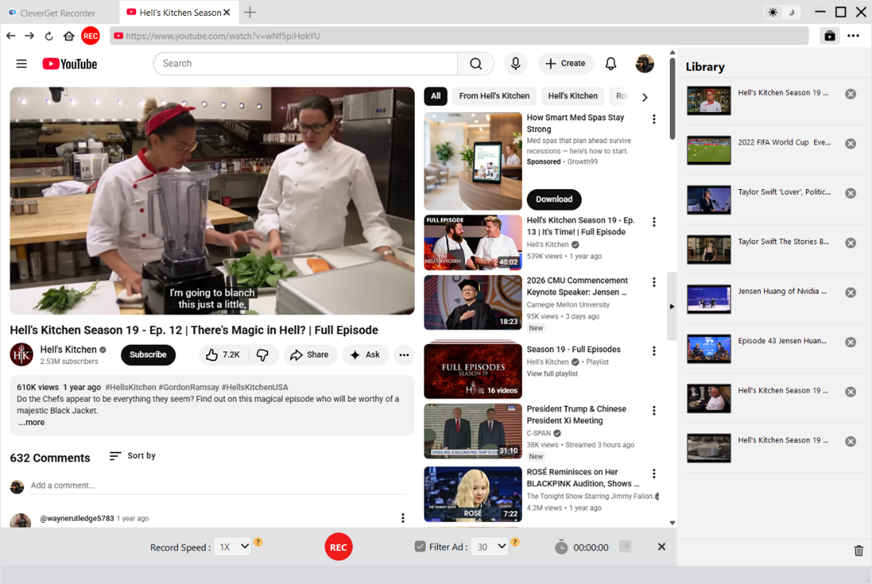Viewport: 872px width, 584px height.
Task: Select the From Hell's Kitchen chip
Action: (494, 96)
